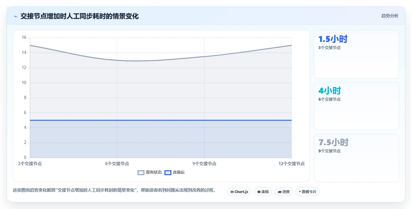Select the Chart.js tag

[239, 192]
